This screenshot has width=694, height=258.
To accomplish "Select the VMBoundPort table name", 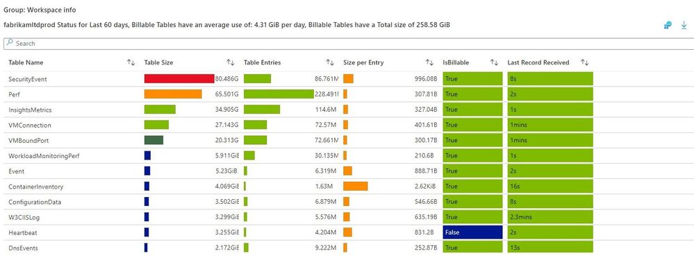I will point(28,141).
